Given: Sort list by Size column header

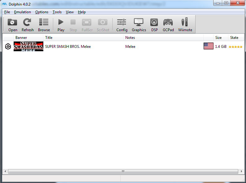Looking at the screenshot, I should pyautogui.click(x=218, y=38).
